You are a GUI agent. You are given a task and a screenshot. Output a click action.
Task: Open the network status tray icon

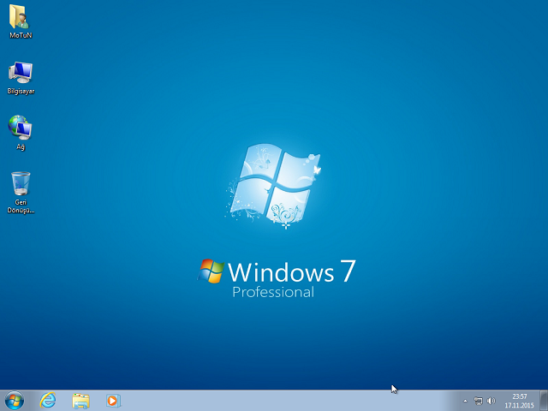pos(478,401)
